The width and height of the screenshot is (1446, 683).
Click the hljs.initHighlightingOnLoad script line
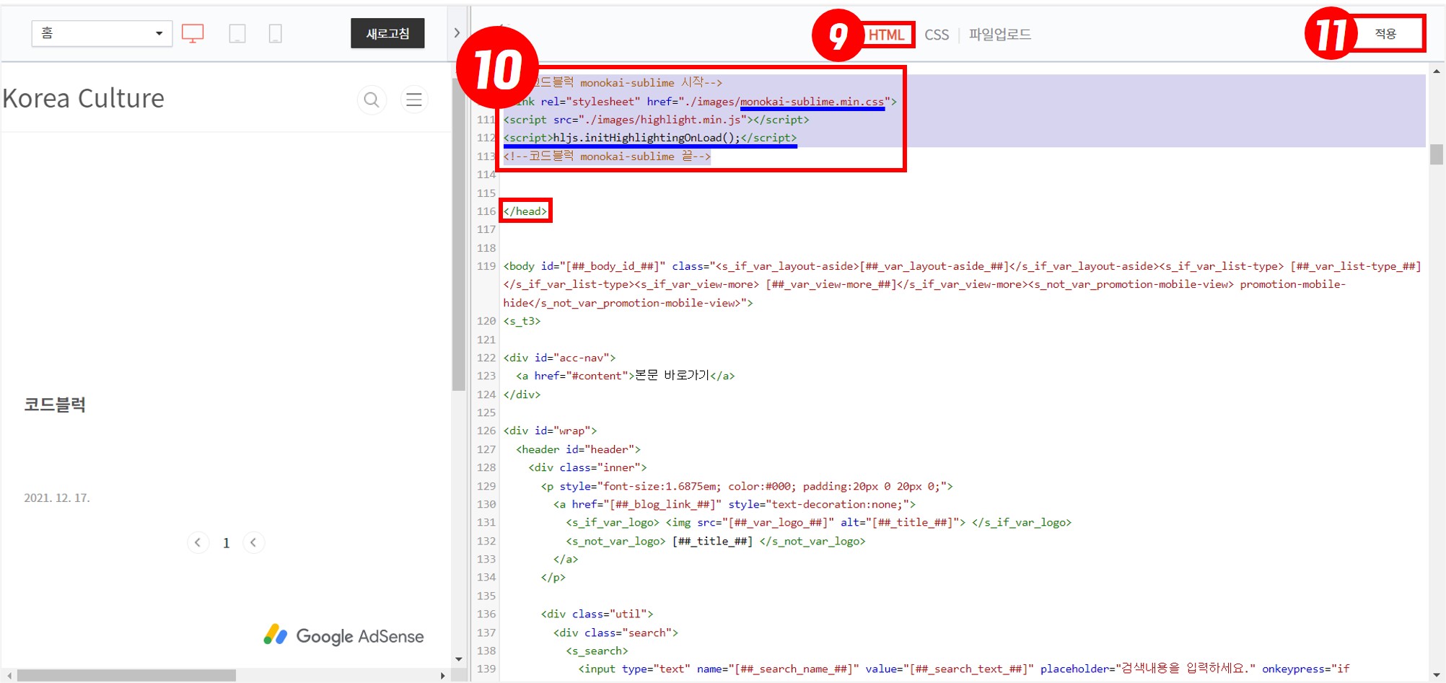pyautogui.click(x=650, y=138)
